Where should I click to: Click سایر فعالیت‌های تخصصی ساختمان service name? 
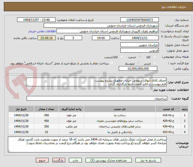(120, 126)
